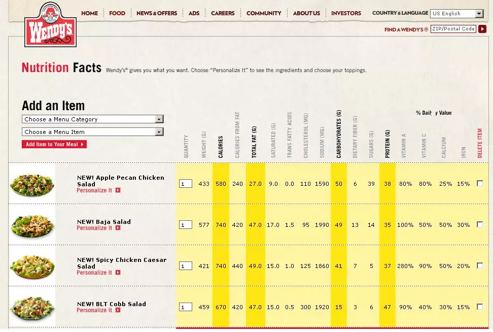Screen dimensions: 493x332
Task: Click the 580 calories value for Apple Pecan
Action: [x=221, y=184]
